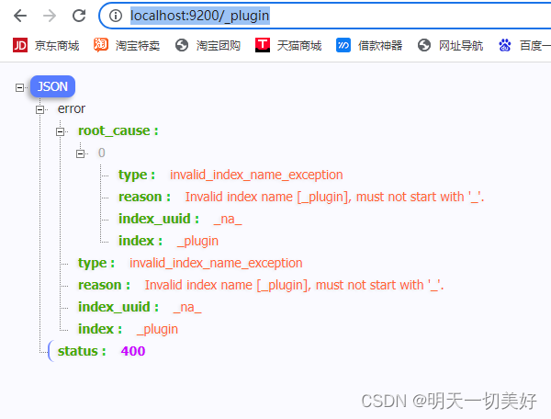
Task: Click the reason key directly under error
Action: pos(104,285)
